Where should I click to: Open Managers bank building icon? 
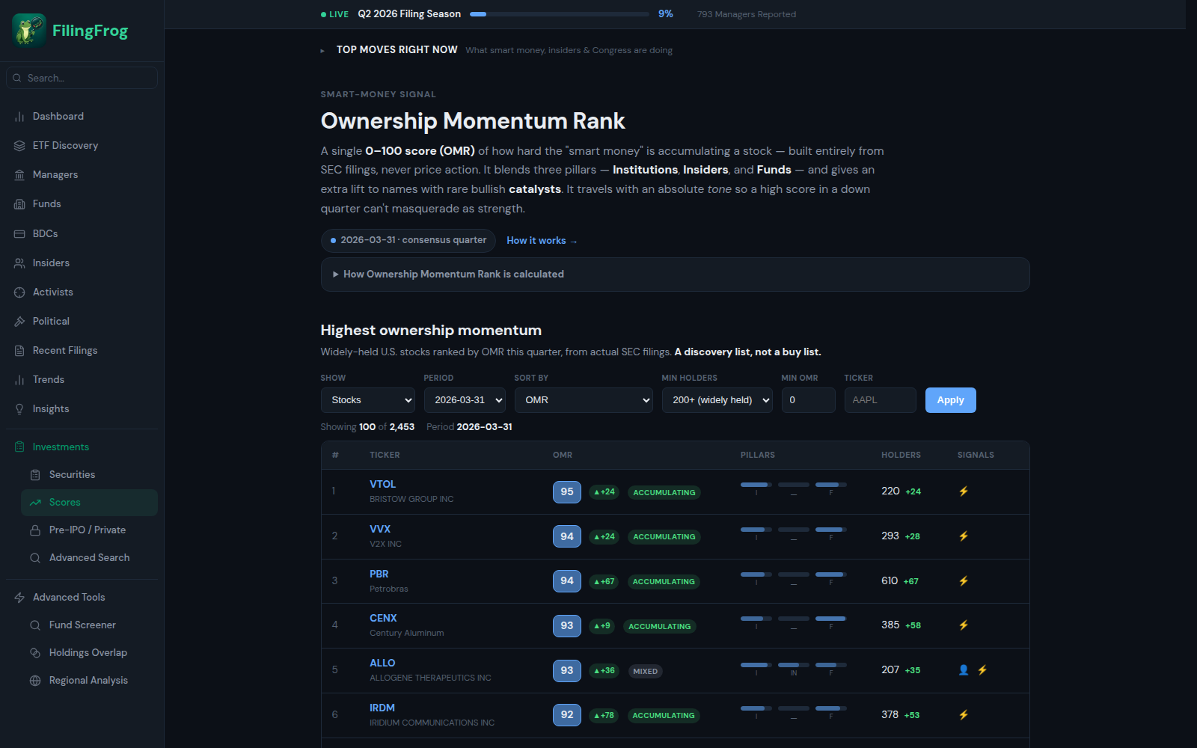pos(19,175)
